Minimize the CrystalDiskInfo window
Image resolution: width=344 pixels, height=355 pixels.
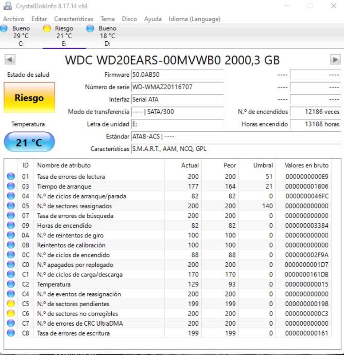tap(287, 6)
